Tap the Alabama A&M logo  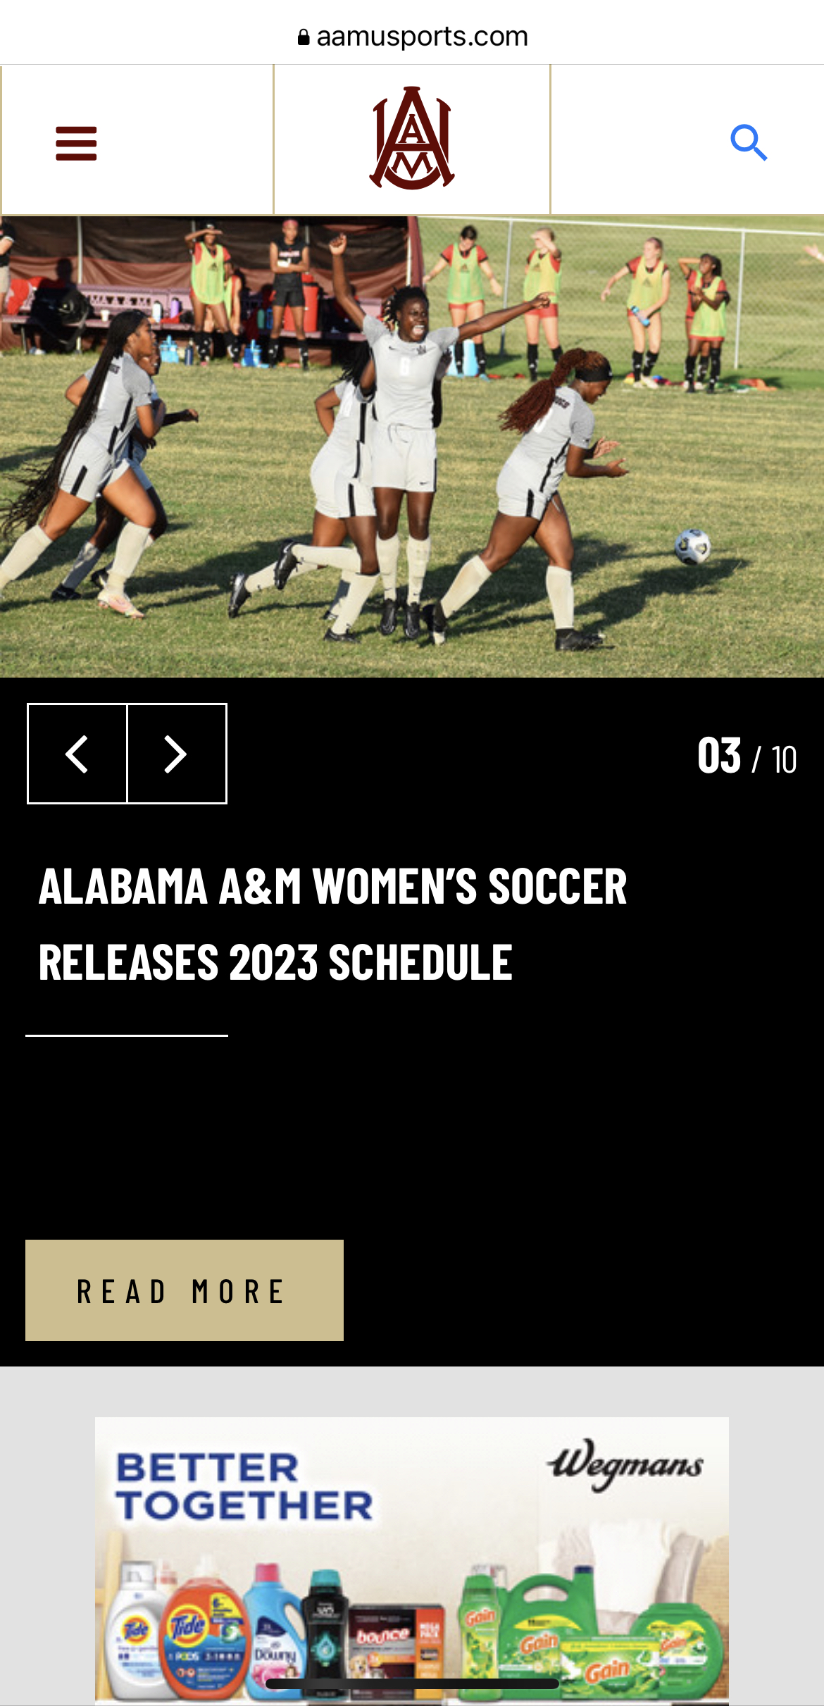412,138
